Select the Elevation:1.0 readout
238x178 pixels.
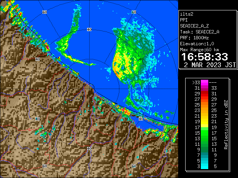pos(197,44)
